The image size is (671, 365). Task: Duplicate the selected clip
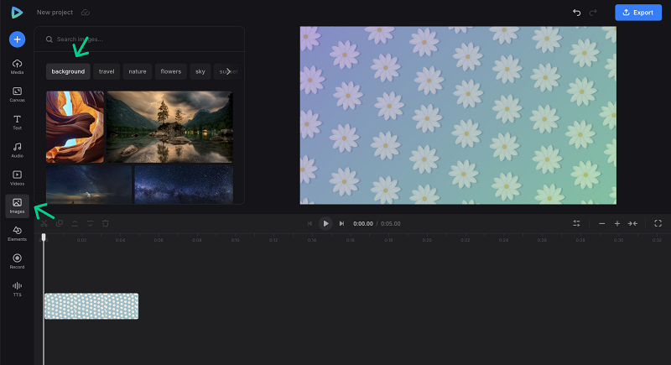coord(60,223)
